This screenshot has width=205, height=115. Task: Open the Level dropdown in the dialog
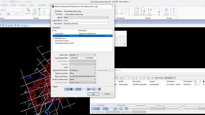point(83,67)
